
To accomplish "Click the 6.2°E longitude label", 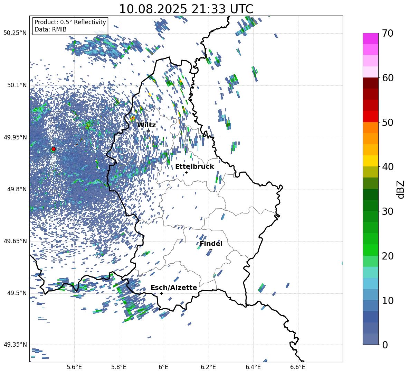I will (208, 367).
